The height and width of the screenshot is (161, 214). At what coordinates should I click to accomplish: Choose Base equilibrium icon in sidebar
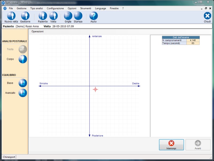23,83
